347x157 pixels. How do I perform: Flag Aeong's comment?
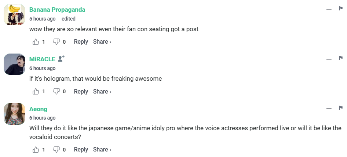340,108
